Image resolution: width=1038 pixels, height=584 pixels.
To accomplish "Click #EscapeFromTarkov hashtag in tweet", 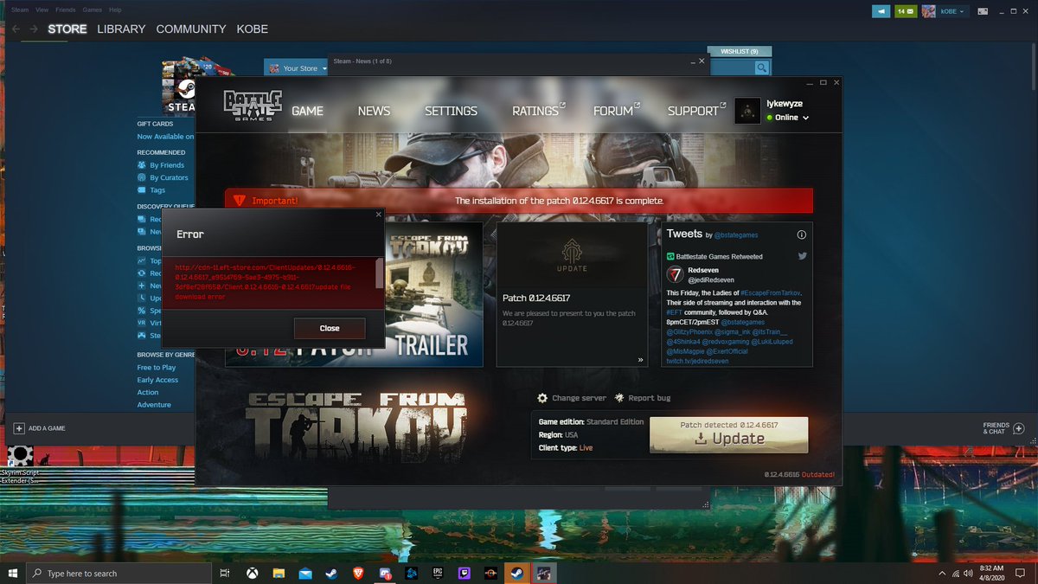I will [769, 294].
